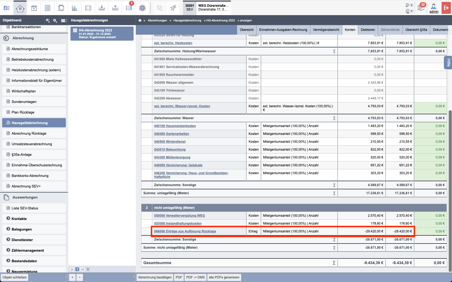
Task: Open §35a-Anlage menu item
Action: coord(34,154)
